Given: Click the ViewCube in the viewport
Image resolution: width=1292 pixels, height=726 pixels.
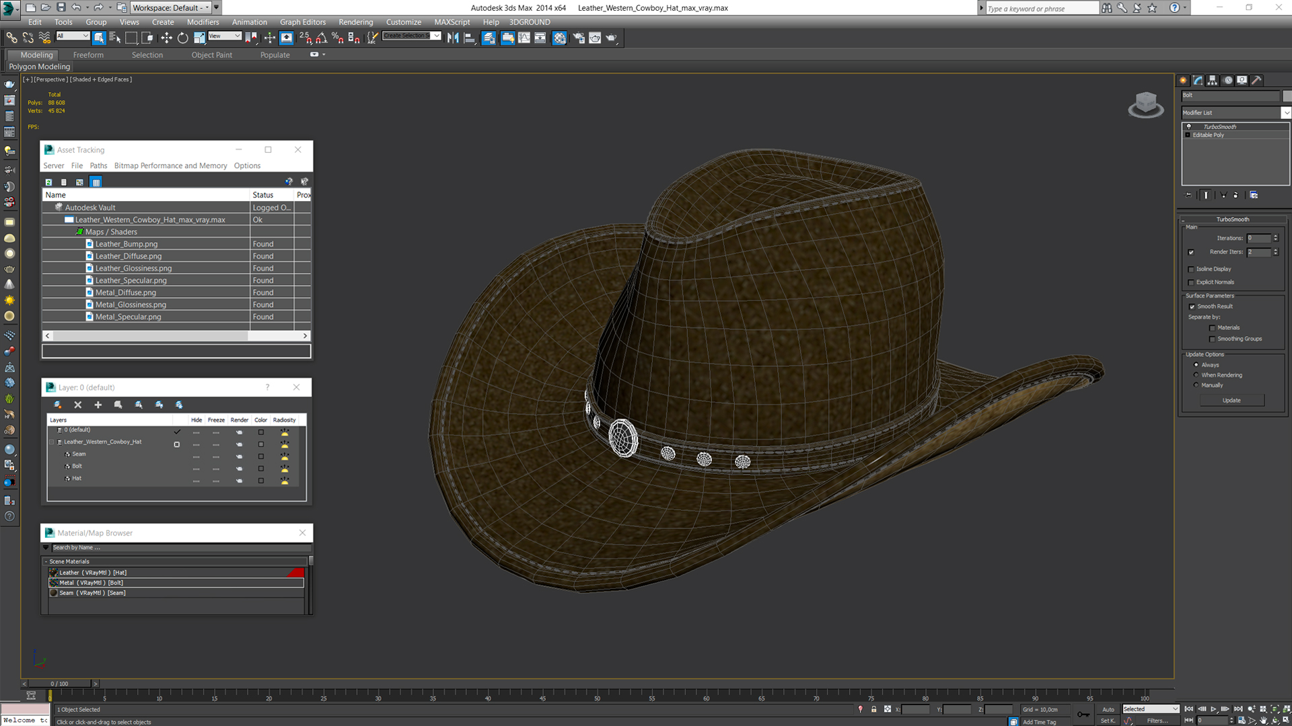Looking at the screenshot, I should pos(1145,105).
